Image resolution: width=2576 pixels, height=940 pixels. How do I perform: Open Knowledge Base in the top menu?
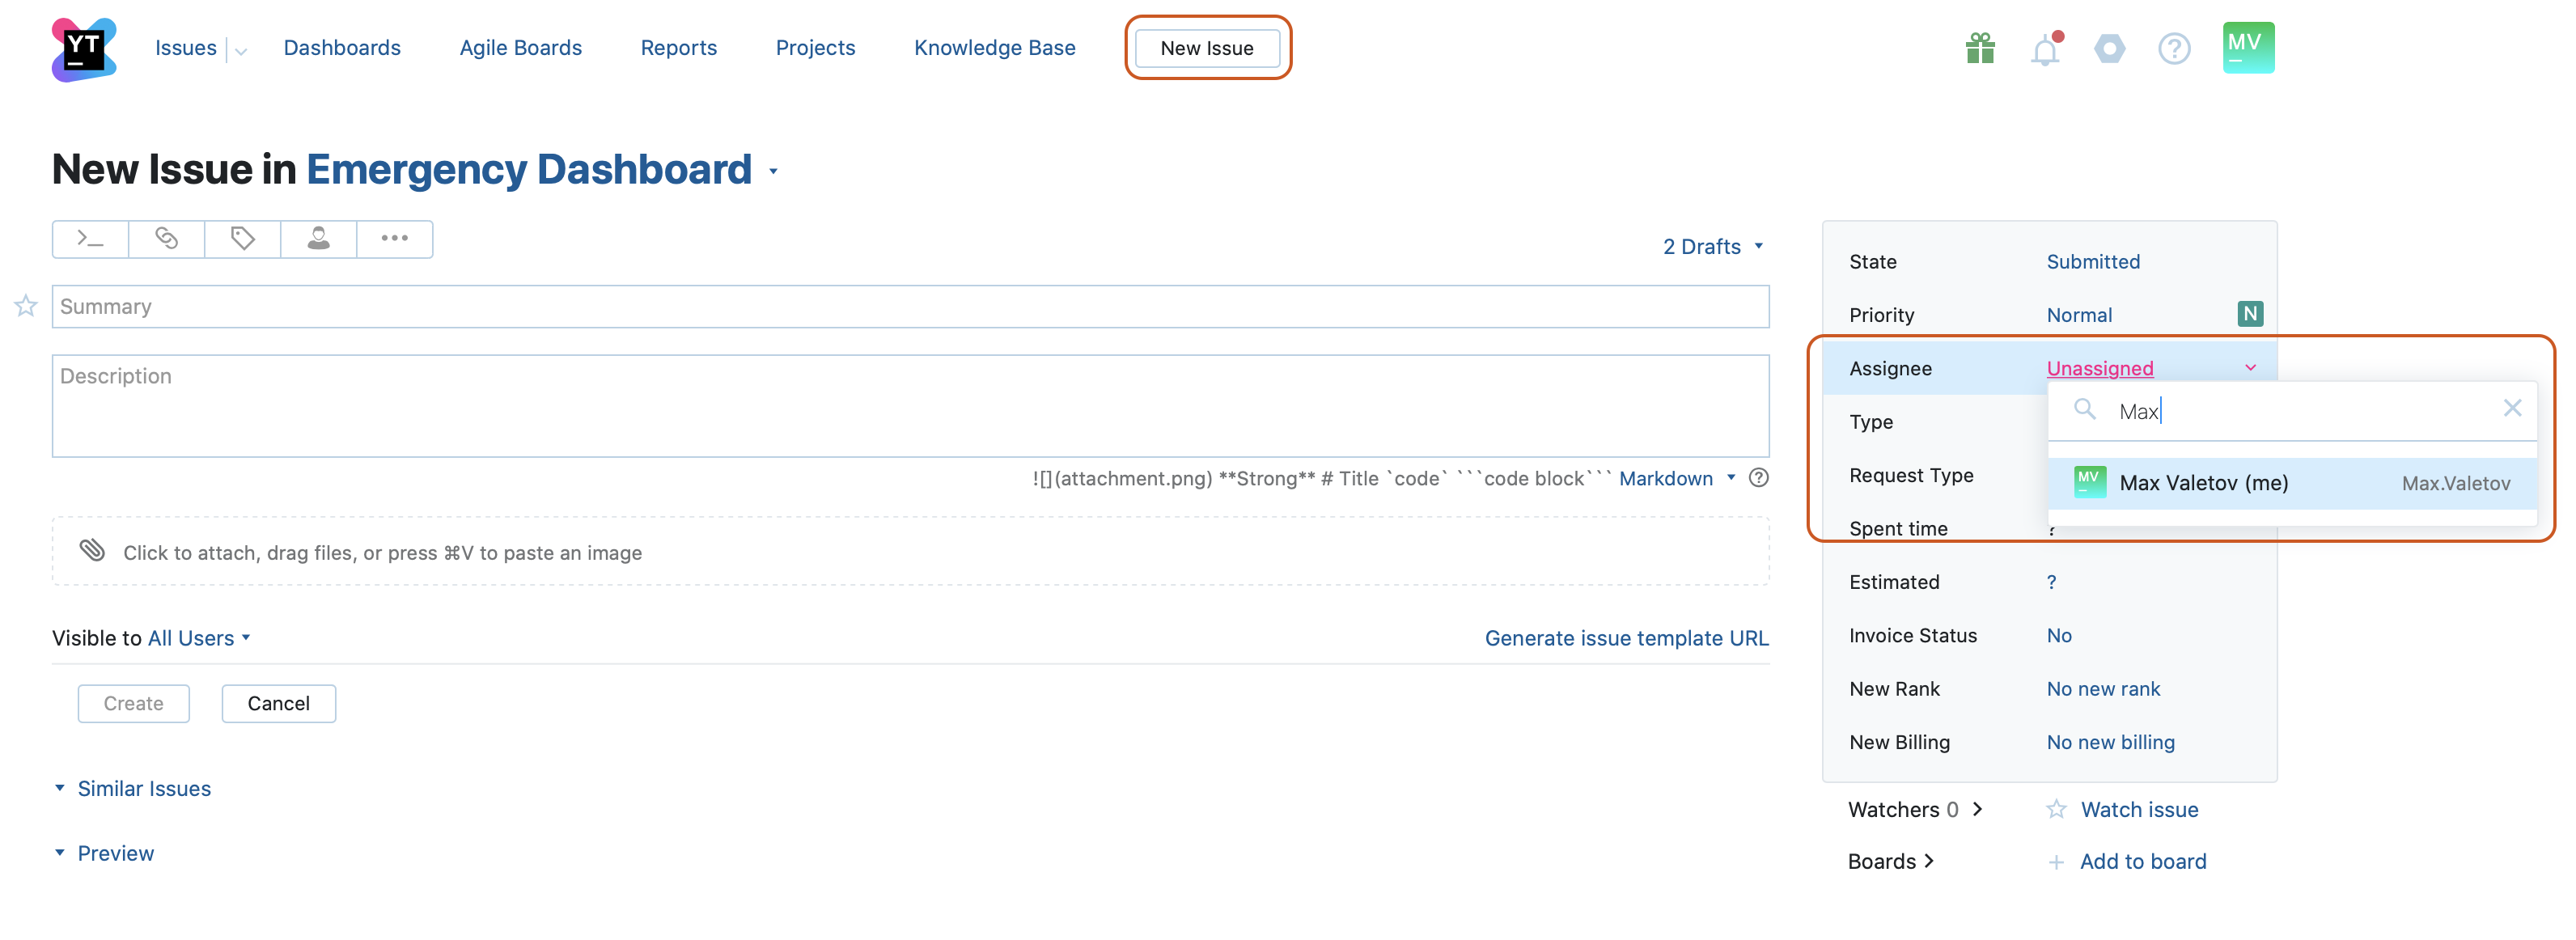(x=995, y=48)
